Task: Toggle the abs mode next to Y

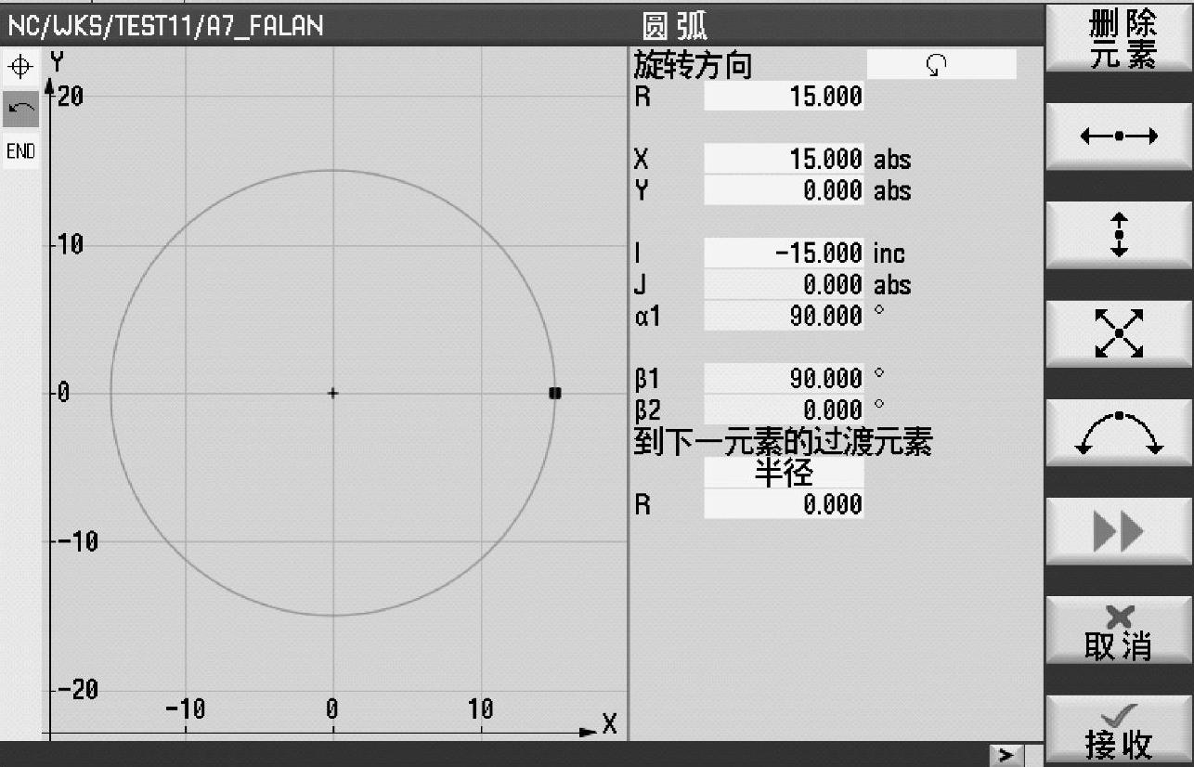Action: pos(891,191)
